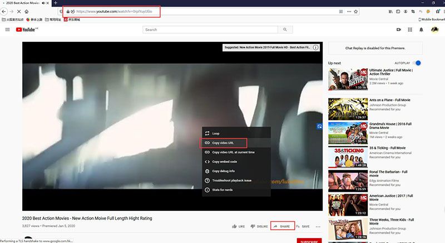
Task: Choose Troubleshoot playback issue
Action: coord(236,180)
